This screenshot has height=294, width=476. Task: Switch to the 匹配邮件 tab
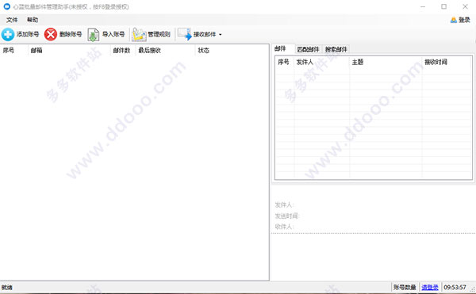(x=308, y=49)
